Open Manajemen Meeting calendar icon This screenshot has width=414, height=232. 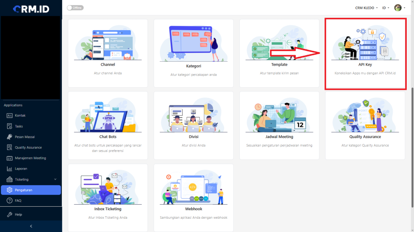pos(10,158)
